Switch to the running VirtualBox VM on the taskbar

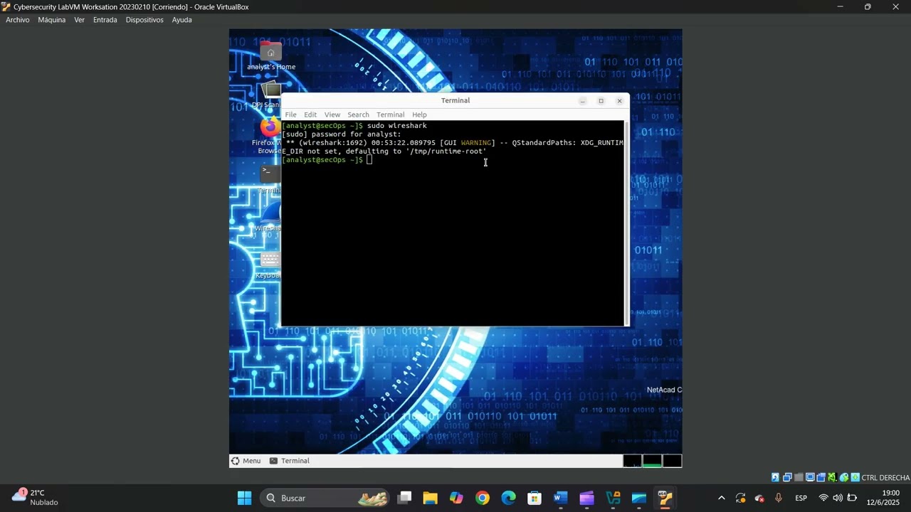(x=665, y=498)
